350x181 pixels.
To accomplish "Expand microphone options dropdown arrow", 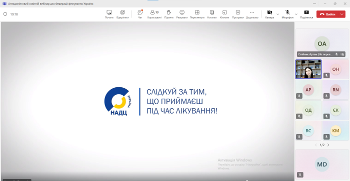I will point(296,14).
